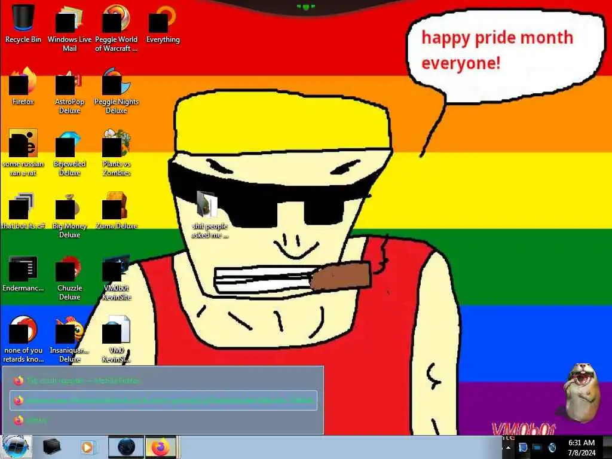Viewport: 612px width, 459px height.
Task: Open the clock showing 6:31 AM
Action: point(581,448)
